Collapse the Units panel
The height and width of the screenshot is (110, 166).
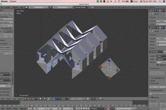point(152,48)
